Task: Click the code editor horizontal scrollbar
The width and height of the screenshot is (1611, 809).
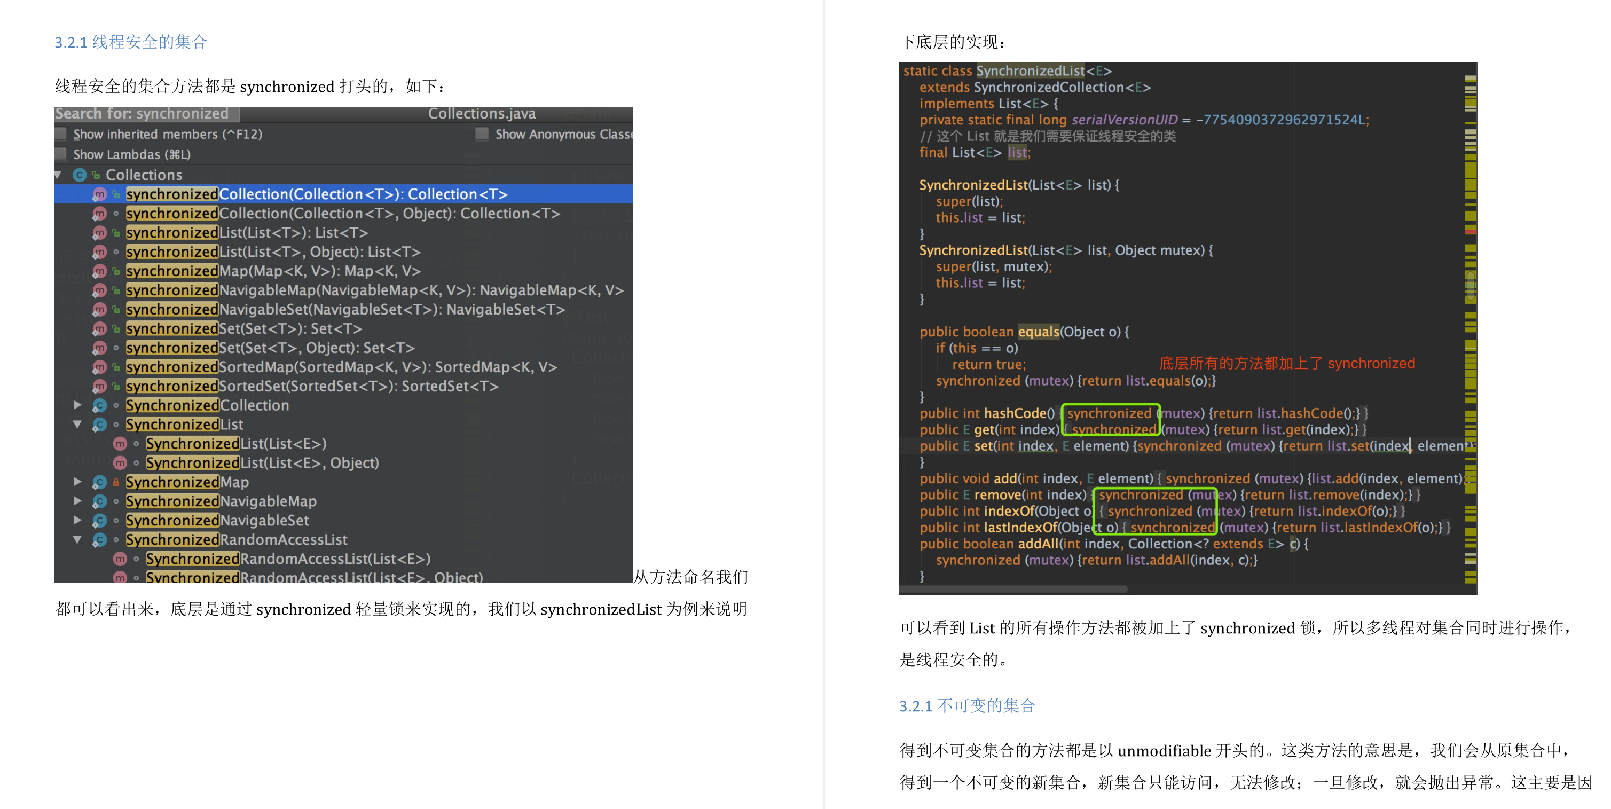Action: click(x=1014, y=589)
